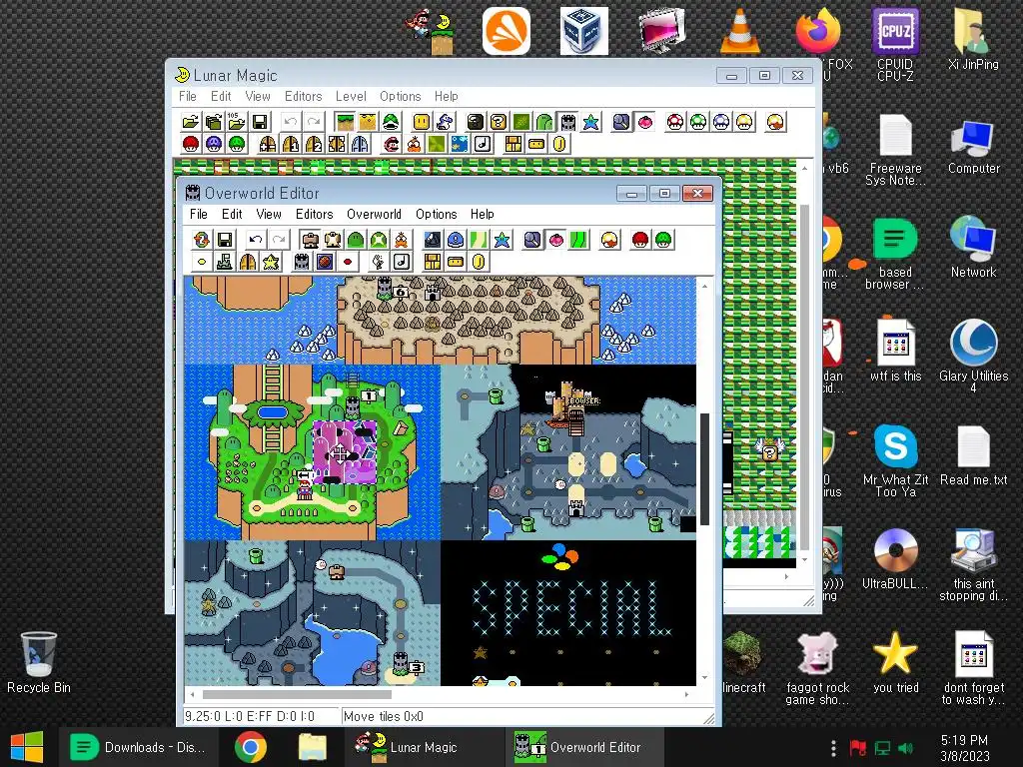Open the Editors menu in Overworld Editor
Viewport: 1023px width, 767px height.
(x=315, y=214)
